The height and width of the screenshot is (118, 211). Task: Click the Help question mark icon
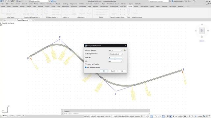[194, 1]
